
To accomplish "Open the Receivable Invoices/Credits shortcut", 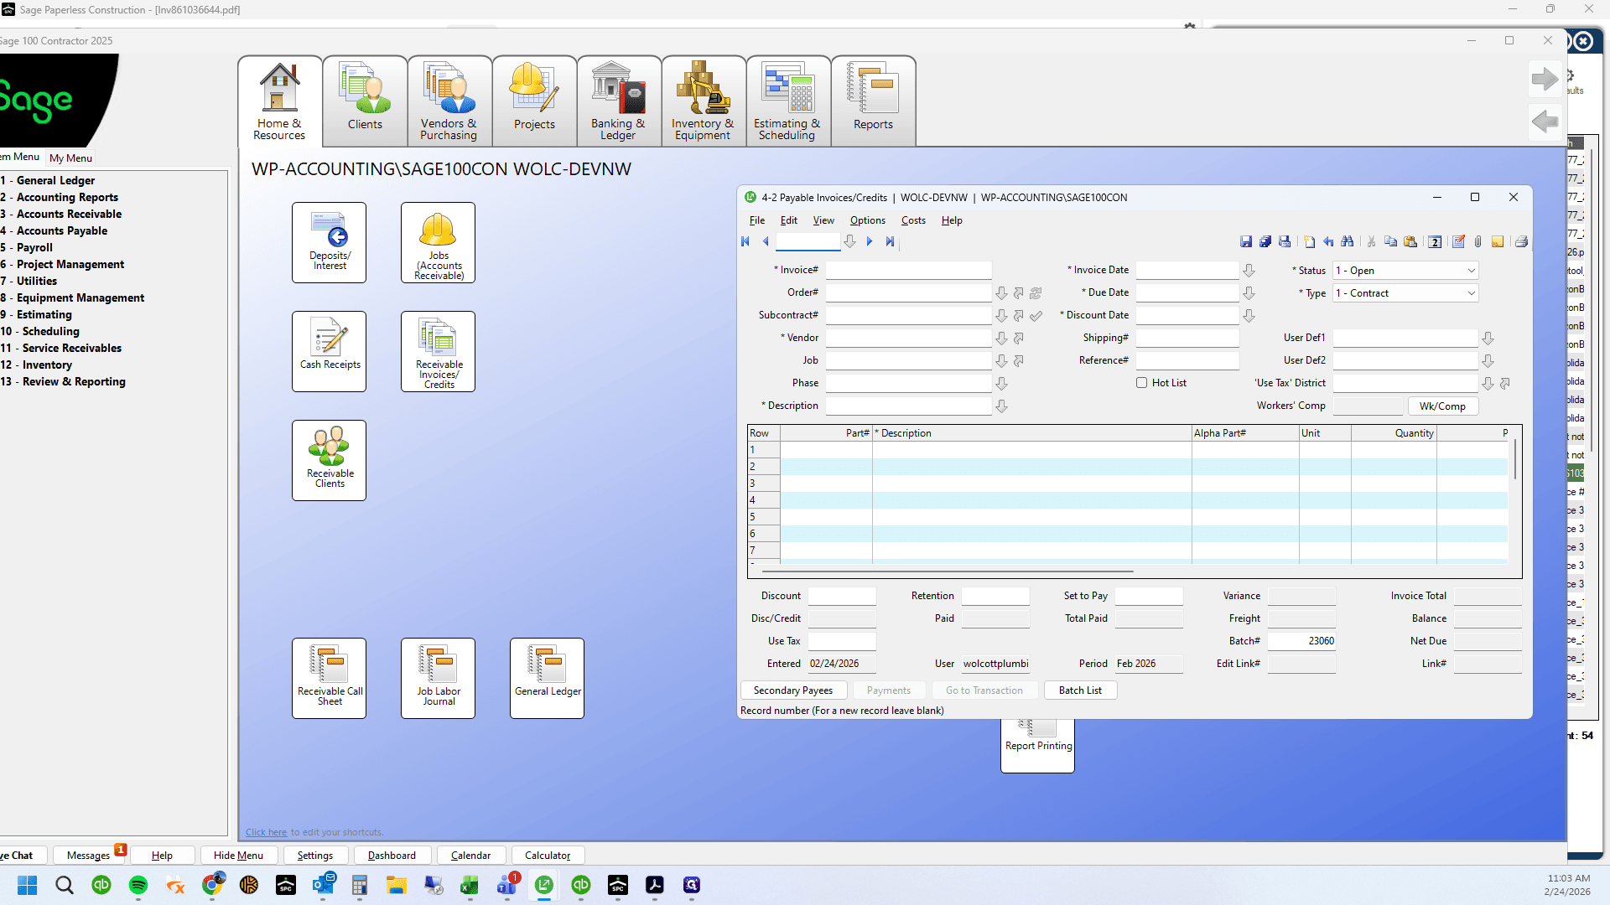I will [x=439, y=351].
